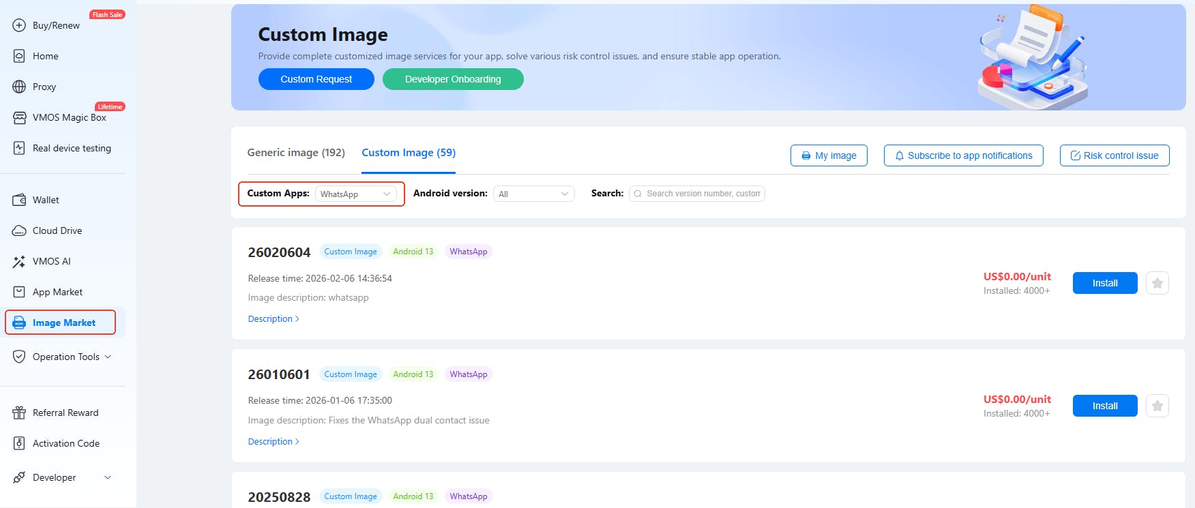Click the Operation Tools shield icon

pos(19,357)
